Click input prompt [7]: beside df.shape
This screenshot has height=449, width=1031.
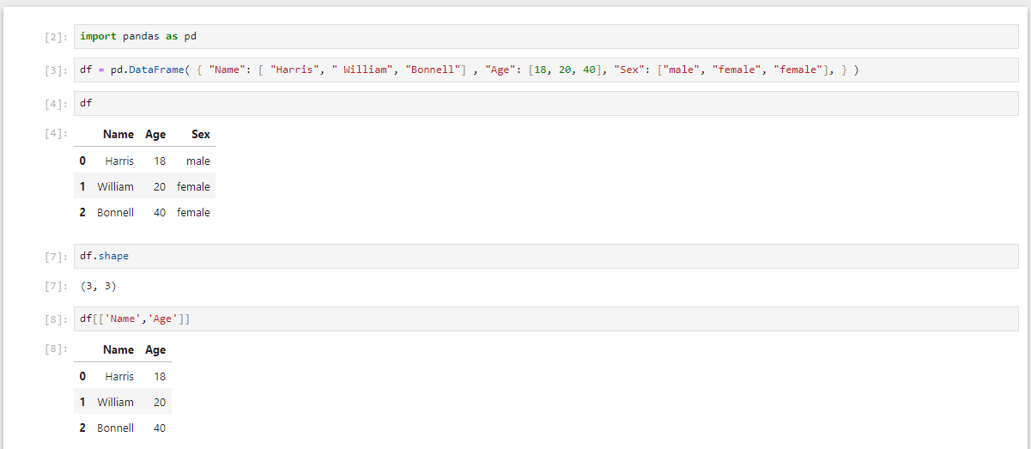[x=56, y=256]
